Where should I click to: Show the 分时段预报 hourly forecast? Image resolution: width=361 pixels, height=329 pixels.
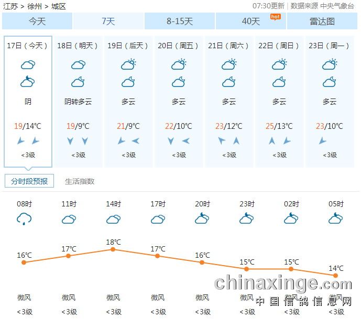pos(29,181)
